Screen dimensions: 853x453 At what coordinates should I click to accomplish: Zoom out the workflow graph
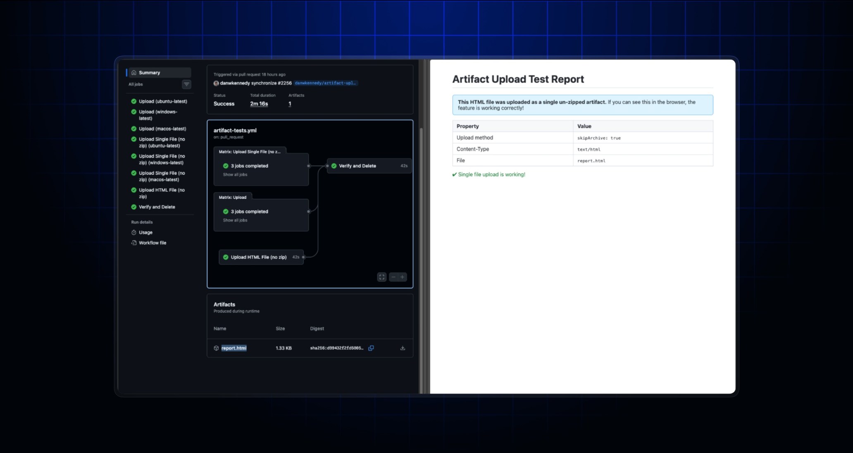pyautogui.click(x=393, y=277)
